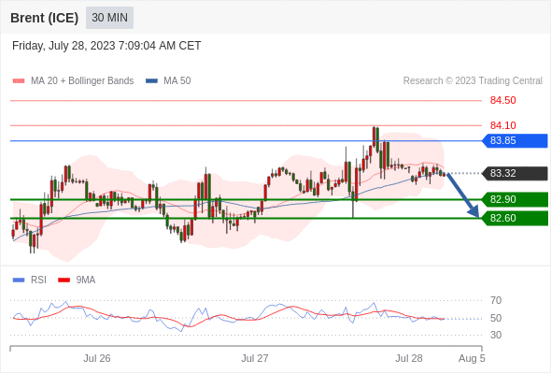The width and height of the screenshot is (551, 374).
Task: Click the blue MA 50 legend swatch
Action: point(151,81)
